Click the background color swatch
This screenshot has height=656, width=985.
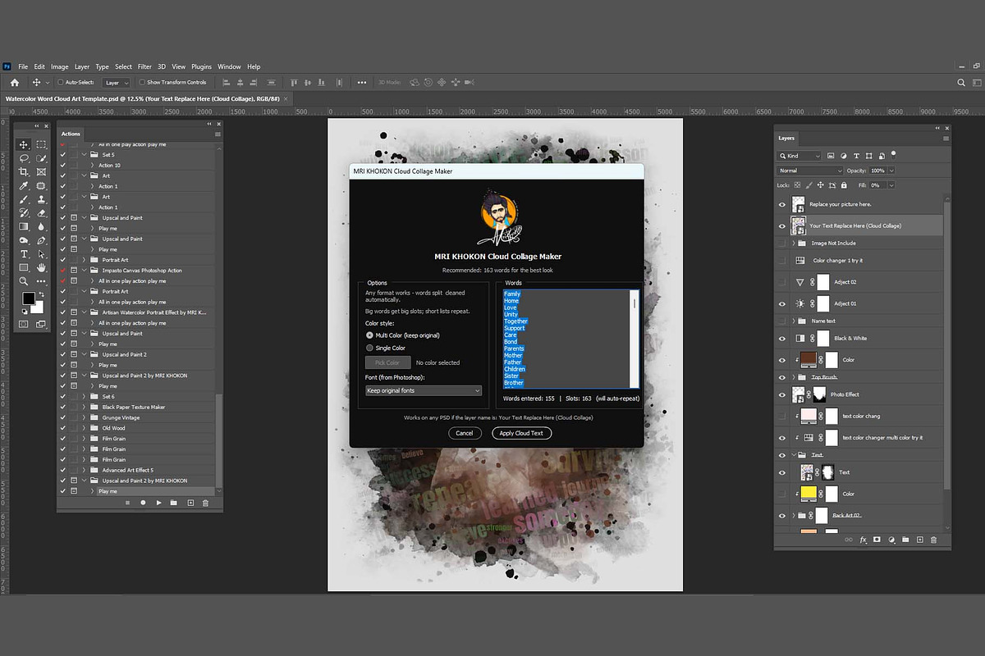point(37,307)
